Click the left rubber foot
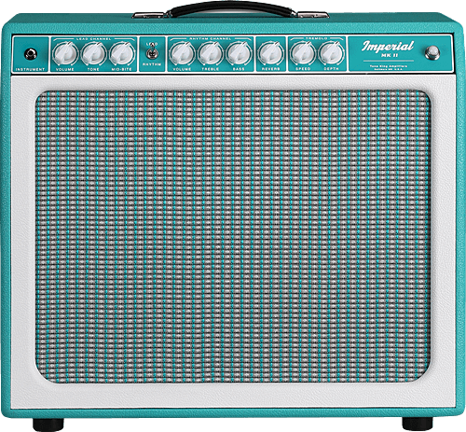Viewport: 466px width, 432px height. 48,425
